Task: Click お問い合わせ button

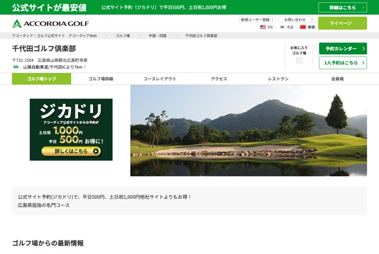Action: tap(297, 19)
